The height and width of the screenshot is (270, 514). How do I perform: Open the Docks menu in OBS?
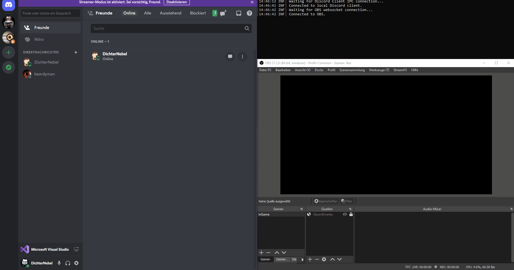point(319,70)
